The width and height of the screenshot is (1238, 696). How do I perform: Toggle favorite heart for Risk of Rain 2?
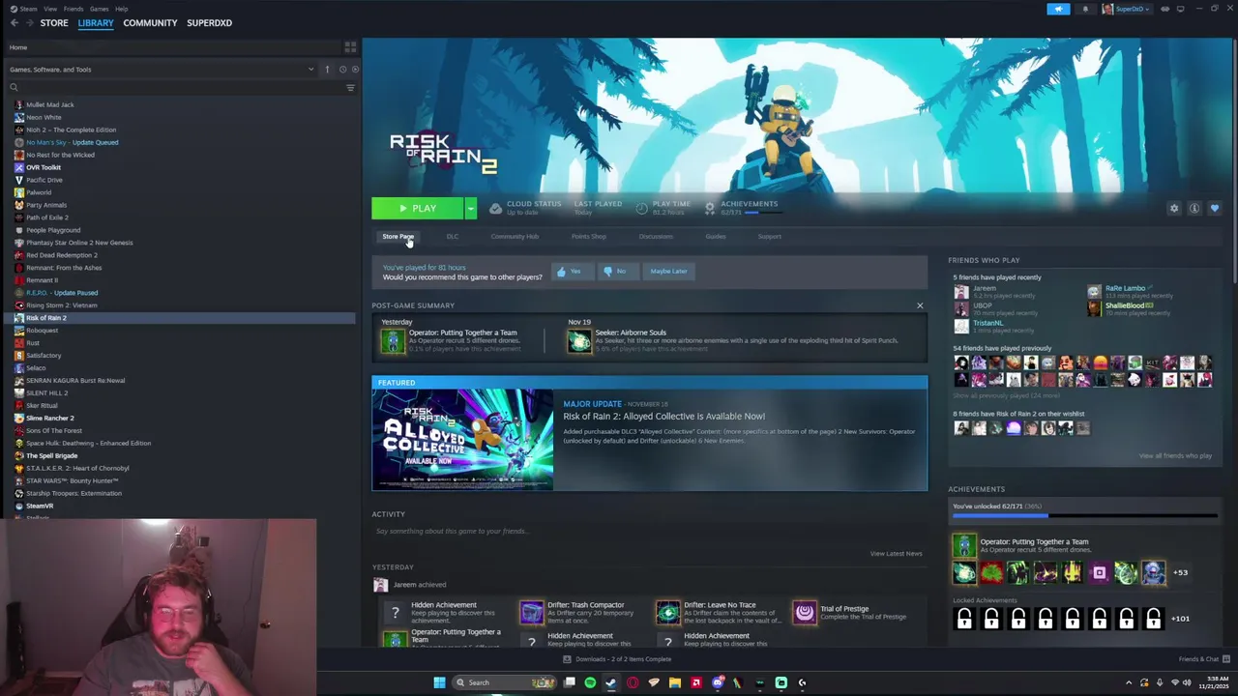pos(1215,208)
